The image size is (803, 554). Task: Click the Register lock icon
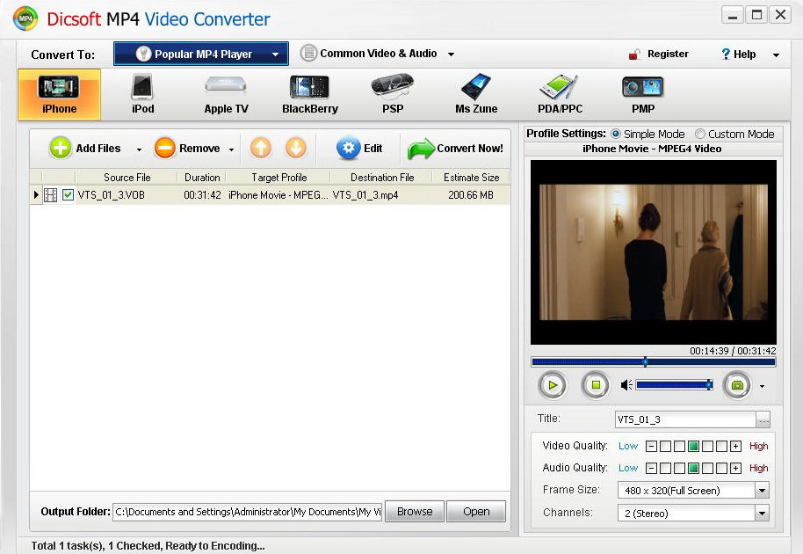pyautogui.click(x=634, y=54)
